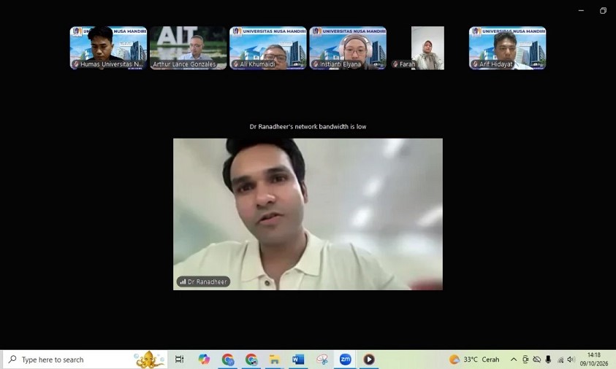Open the Chrome icon beside Copilot
The width and height of the screenshot is (616, 369).
(228, 360)
